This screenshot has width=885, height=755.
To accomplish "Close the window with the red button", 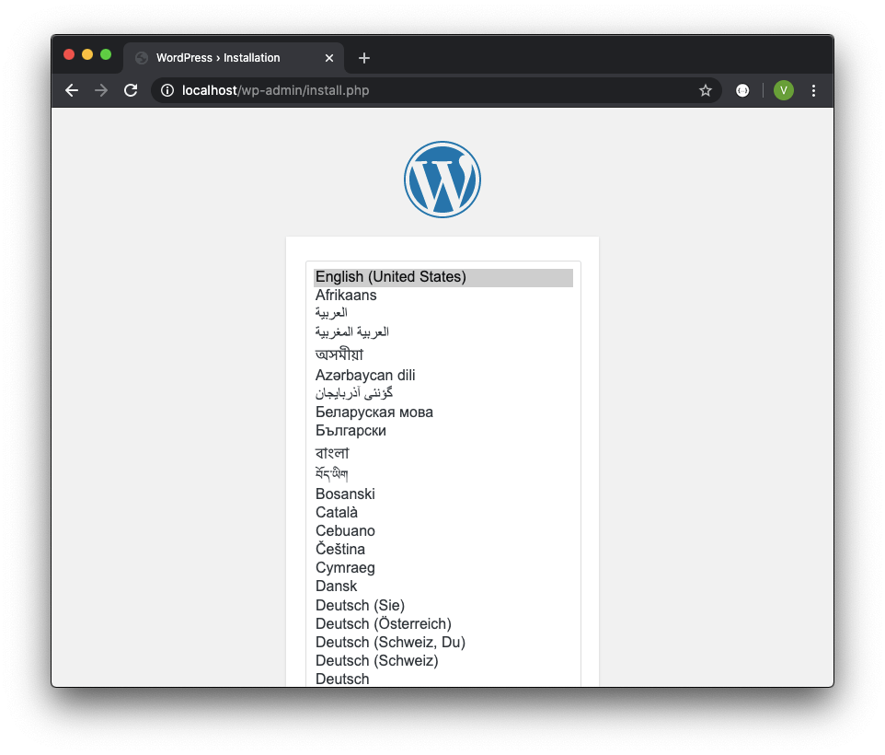I will click(69, 54).
